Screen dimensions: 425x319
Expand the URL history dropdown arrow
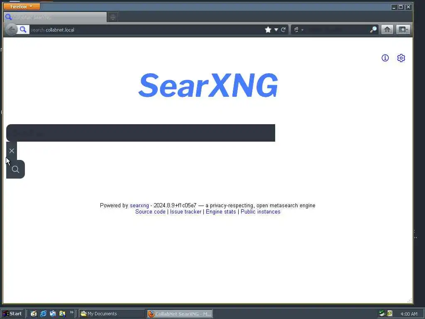click(x=276, y=29)
